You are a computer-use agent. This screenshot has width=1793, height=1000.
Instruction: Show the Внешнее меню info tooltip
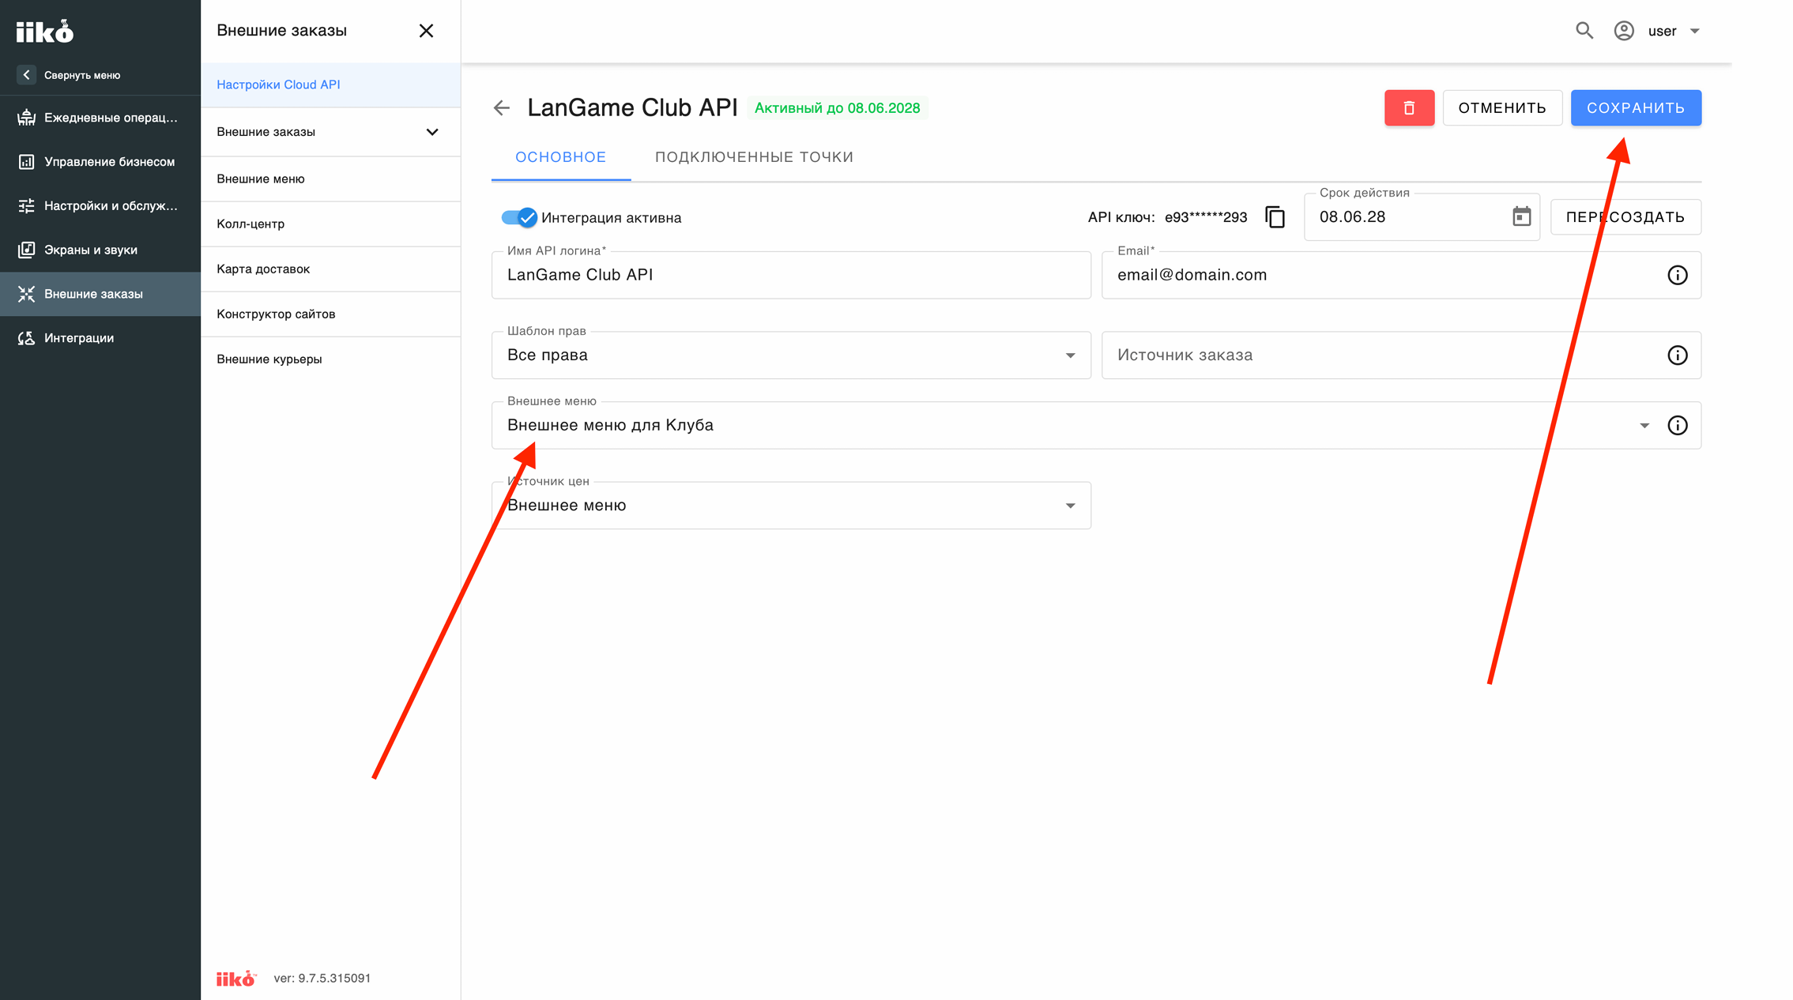click(1677, 426)
